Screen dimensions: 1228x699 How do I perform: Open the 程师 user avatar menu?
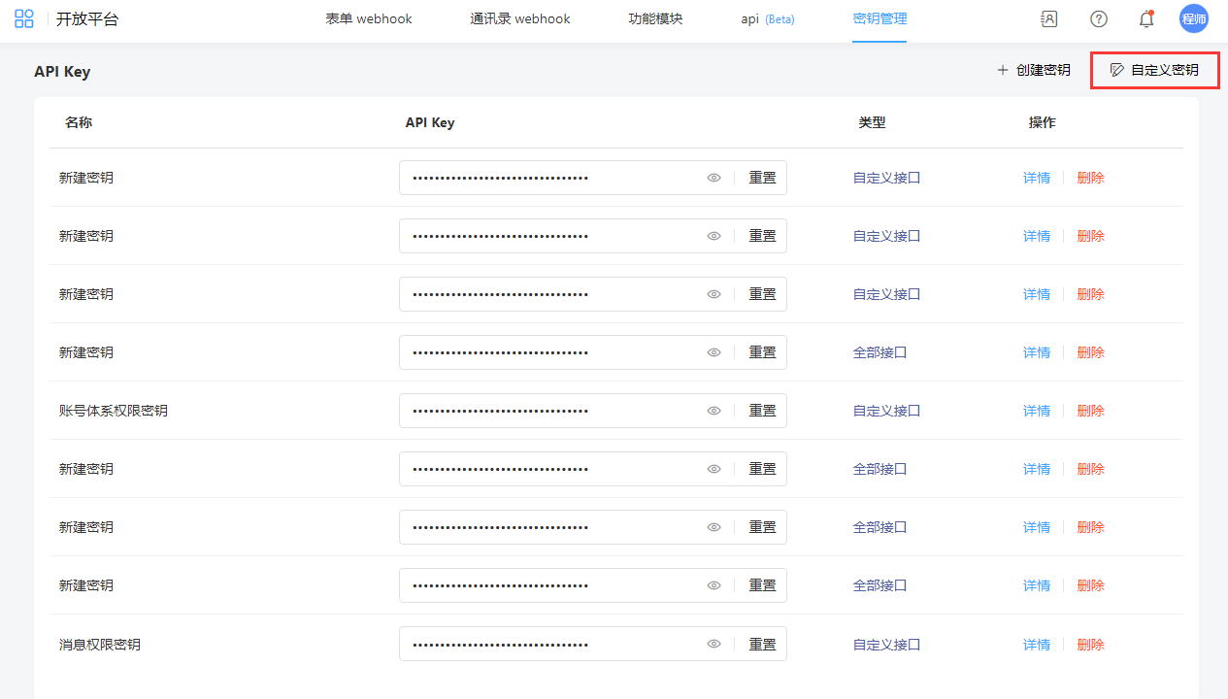tap(1193, 19)
